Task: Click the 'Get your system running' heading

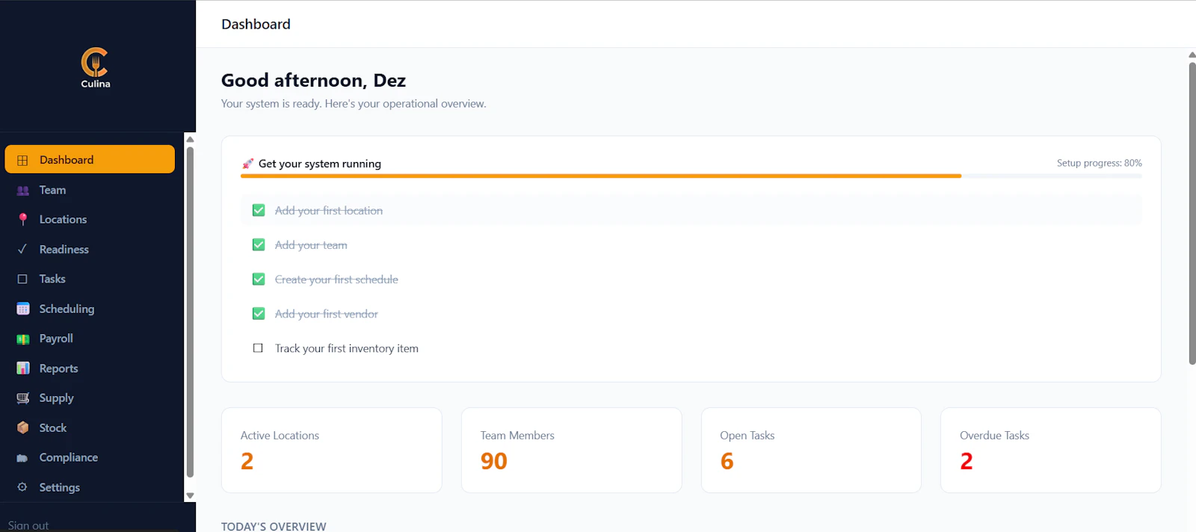Action: 320,164
